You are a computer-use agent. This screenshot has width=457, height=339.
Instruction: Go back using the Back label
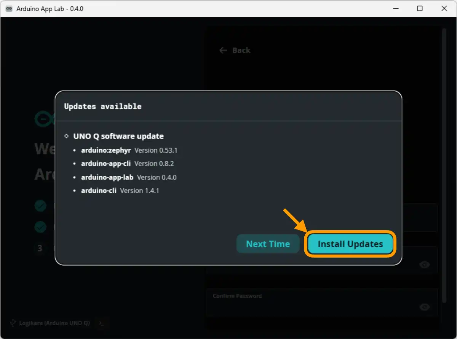click(x=241, y=50)
